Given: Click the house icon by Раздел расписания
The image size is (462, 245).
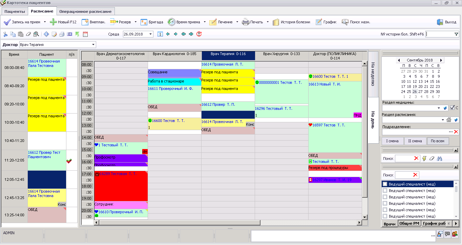Looking at the screenshot, I should [x=449, y=120].
